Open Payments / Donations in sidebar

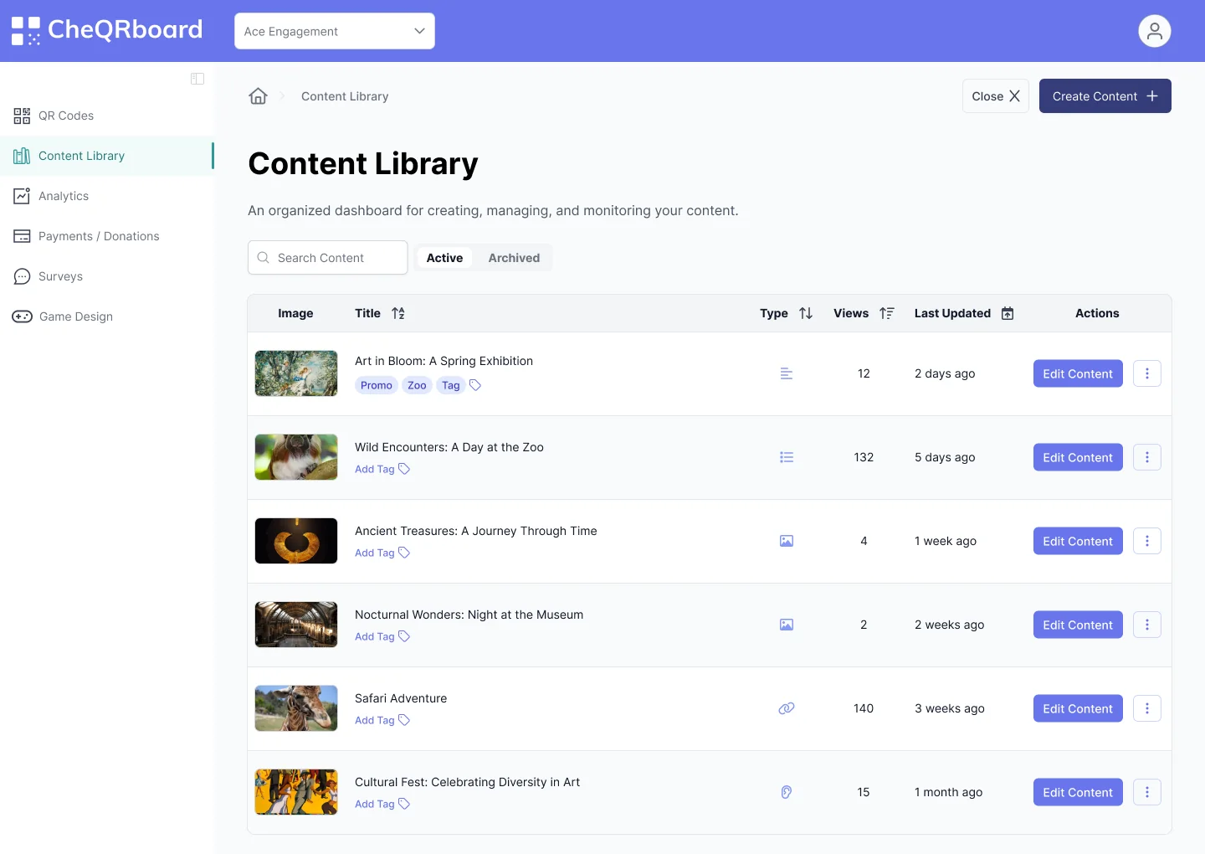[x=107, y=236]
